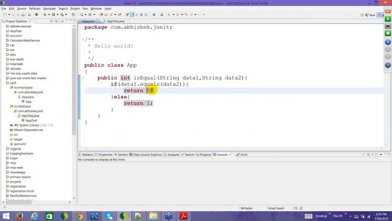Image resolution: width=392 pixels, height=221 pixels.
Task: Click the Smart Insert status bar entry
Action: (x=276, y=208)
